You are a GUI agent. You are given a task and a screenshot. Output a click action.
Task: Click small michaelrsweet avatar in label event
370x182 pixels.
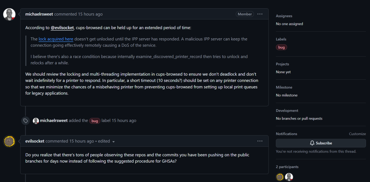pos(36,121)
